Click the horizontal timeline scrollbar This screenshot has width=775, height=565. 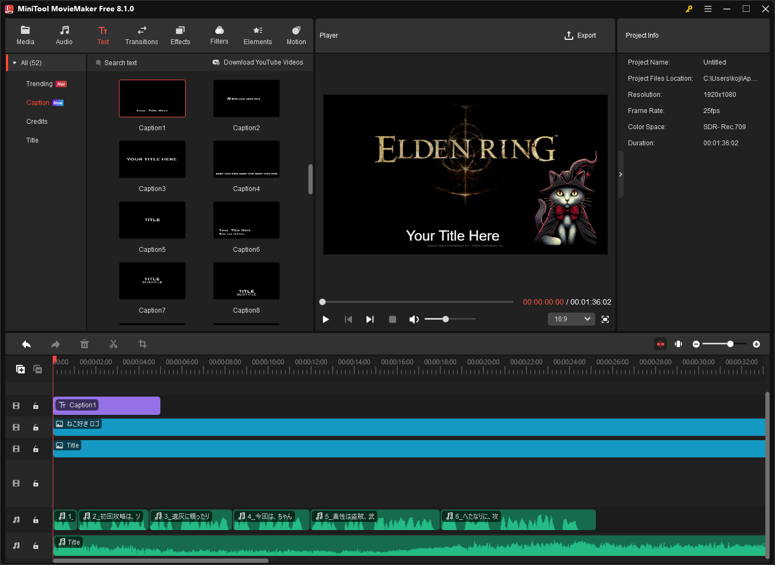[160, 561]
